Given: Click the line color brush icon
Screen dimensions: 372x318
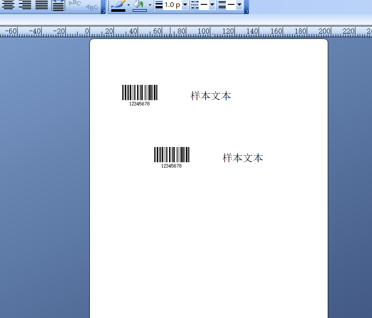Looking at the screenshot, I should click(118, 6).
